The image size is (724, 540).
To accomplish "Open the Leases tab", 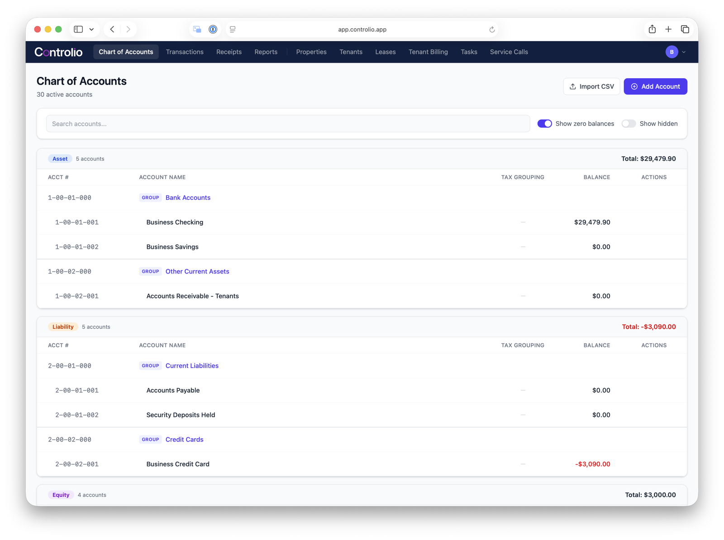I will pyautogui.click(x=386, y=52).
